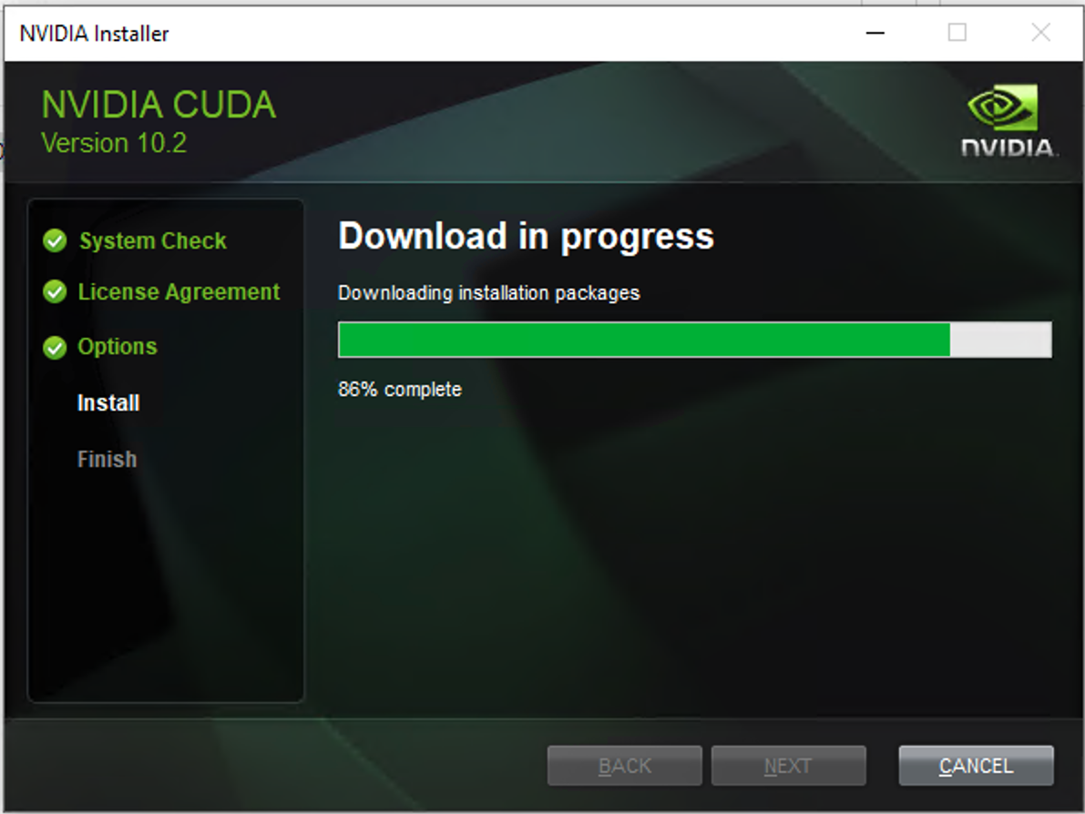Screen dimensions: 1085x814
Task: Cancel the CUDA installation
Action: tap(976, 766)
